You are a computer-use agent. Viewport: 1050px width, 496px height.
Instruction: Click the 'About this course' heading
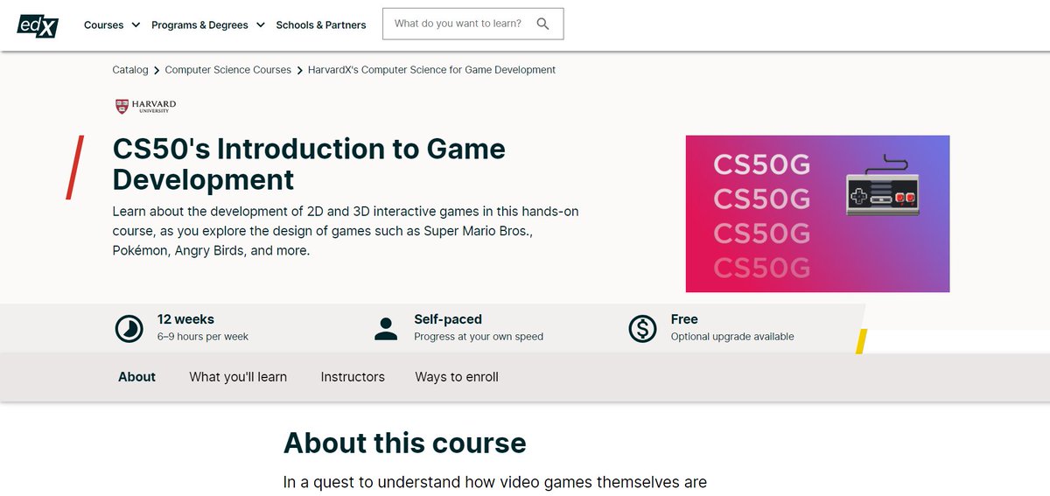click(405, 443)
